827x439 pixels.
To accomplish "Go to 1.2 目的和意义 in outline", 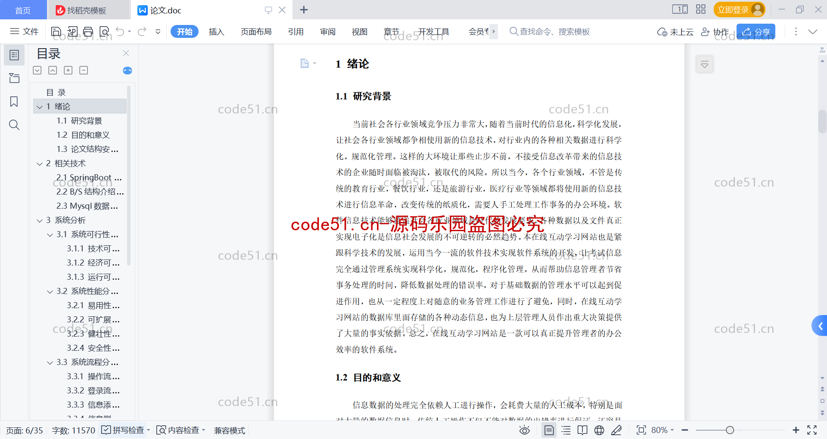I will [83, 135].
